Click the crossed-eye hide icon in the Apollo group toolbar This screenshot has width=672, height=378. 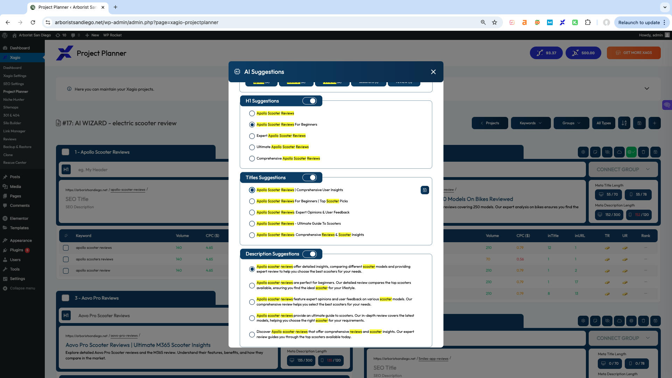click(607, 152)
